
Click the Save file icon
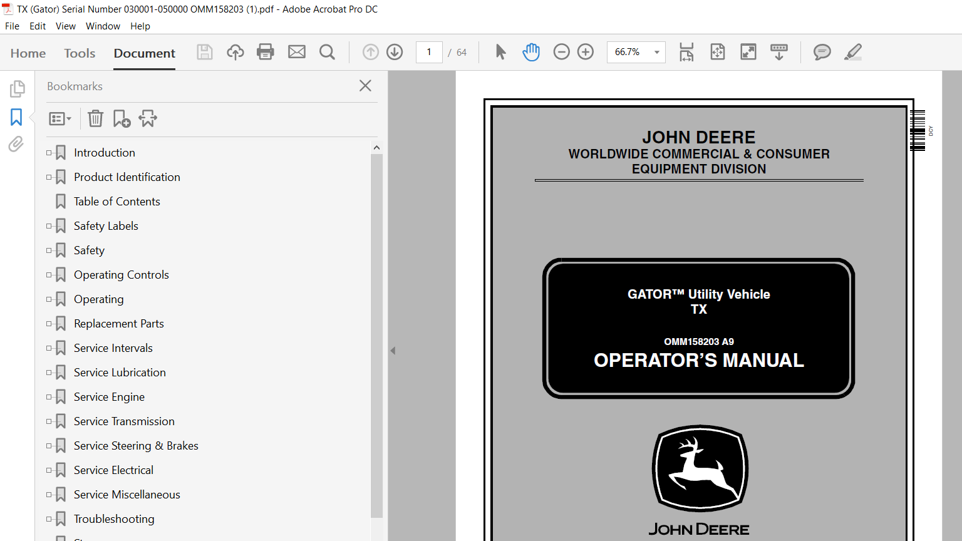pyautogui.click(x=205, y=52)
